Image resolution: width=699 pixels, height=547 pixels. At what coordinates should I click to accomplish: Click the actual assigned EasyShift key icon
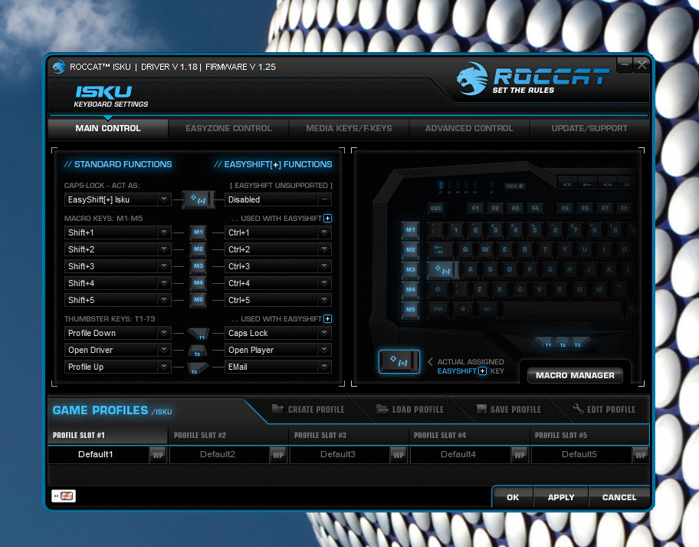coord(399,362)
